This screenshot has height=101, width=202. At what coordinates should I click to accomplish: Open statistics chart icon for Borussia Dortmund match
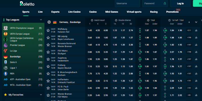[x=196, y=45]
